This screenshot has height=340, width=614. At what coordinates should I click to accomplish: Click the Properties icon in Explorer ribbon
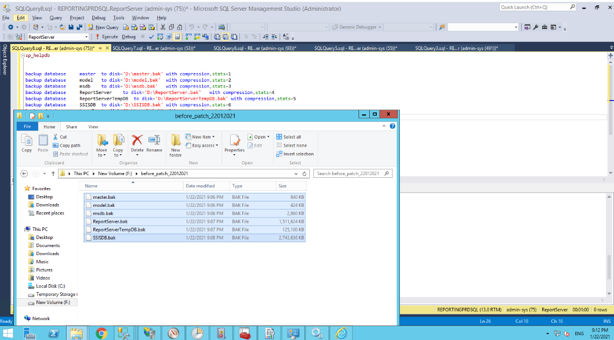[x=235, y=140]
